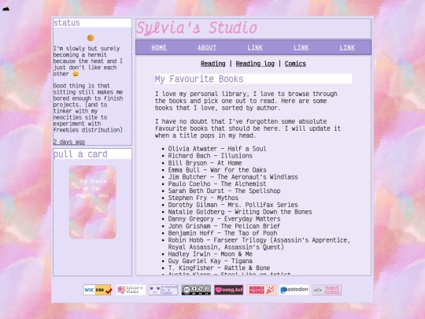Select 'Paulo Coelho – The Alchemist'
This screenshot has height=319, width=425.
tap(217, 184)
